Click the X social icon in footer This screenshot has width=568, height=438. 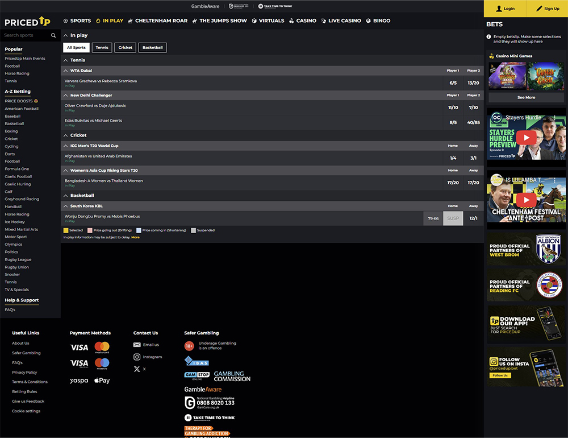pos(137,369)
